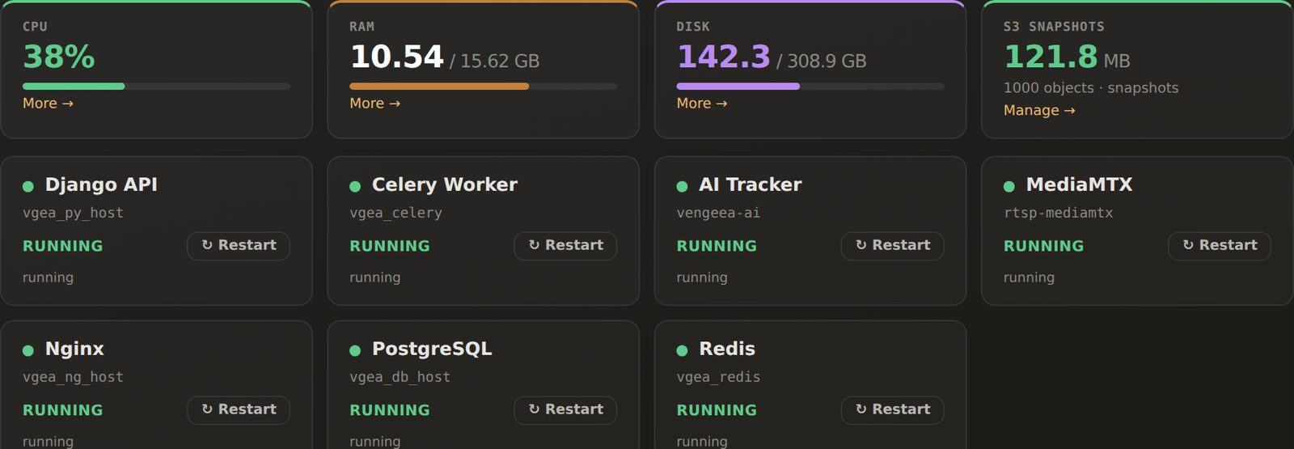Click the green status dot beside Redis
Screen dimensions: 1294x449
(682, 350)
